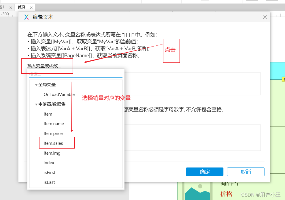Pick the Item.img variable
This screenshot has width=285, height=200.
52,153
